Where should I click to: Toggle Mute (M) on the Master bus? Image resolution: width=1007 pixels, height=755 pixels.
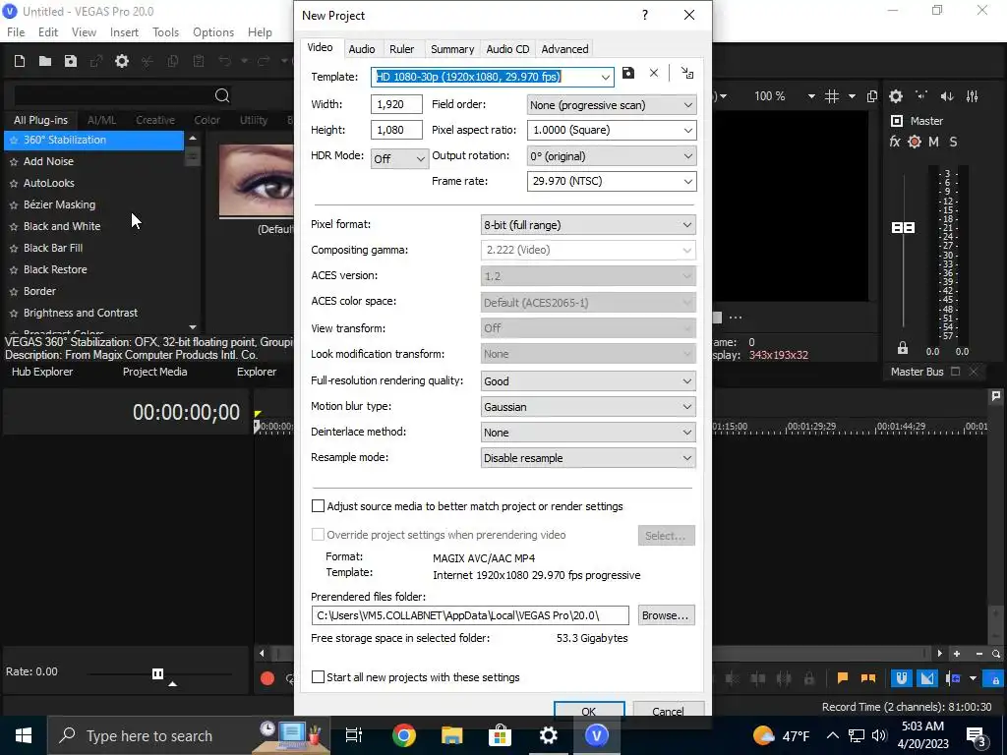tap(934, 142)
